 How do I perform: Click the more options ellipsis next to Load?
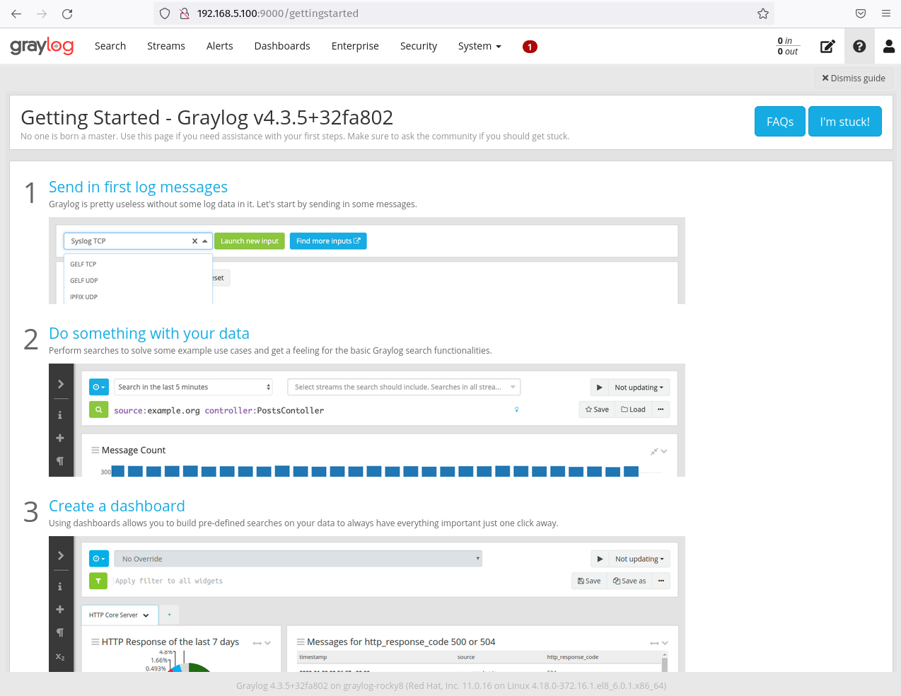pos(661,410)
